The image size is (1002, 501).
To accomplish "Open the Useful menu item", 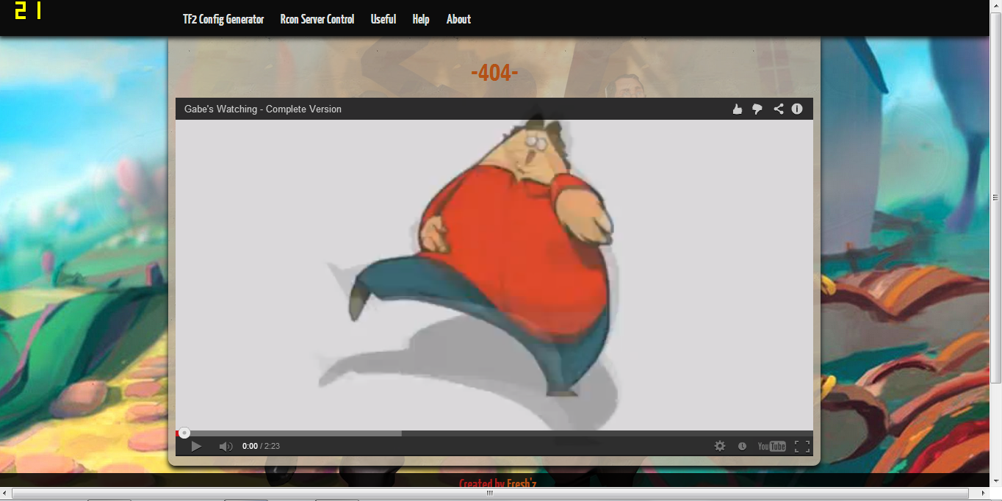I will click(383, 19).
